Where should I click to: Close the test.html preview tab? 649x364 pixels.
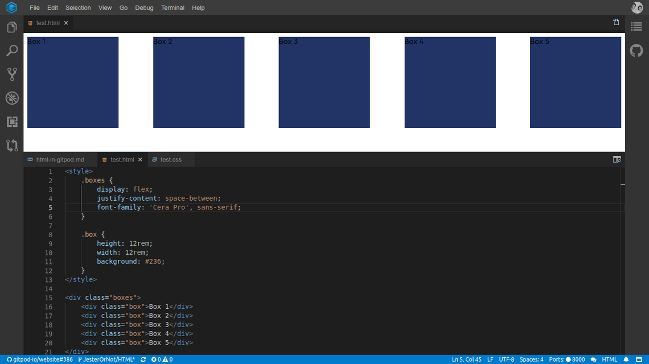66,23
